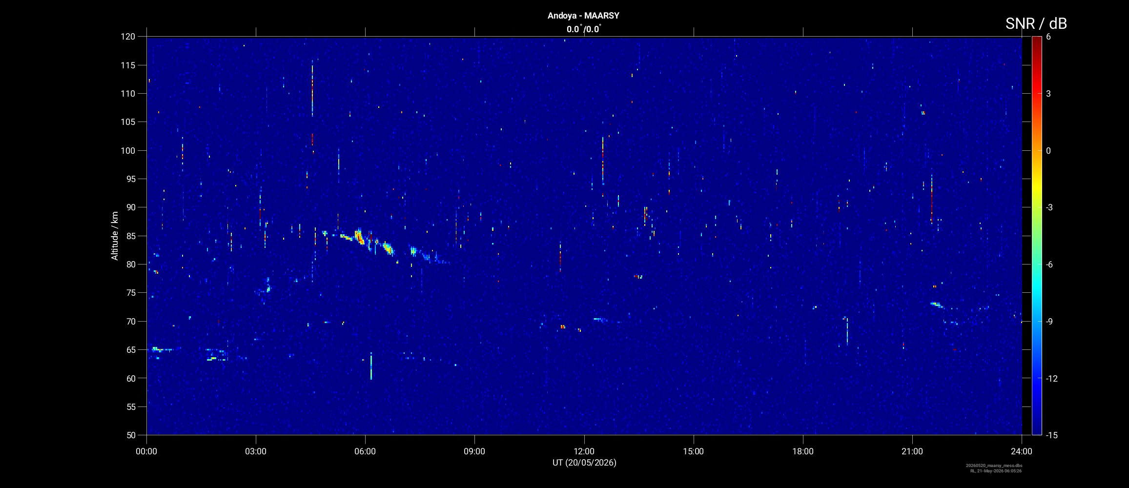The width and height of the screenshot is (1129, 488).
Task: Click the altitude tick label '115'
Action: pos(128,65)
